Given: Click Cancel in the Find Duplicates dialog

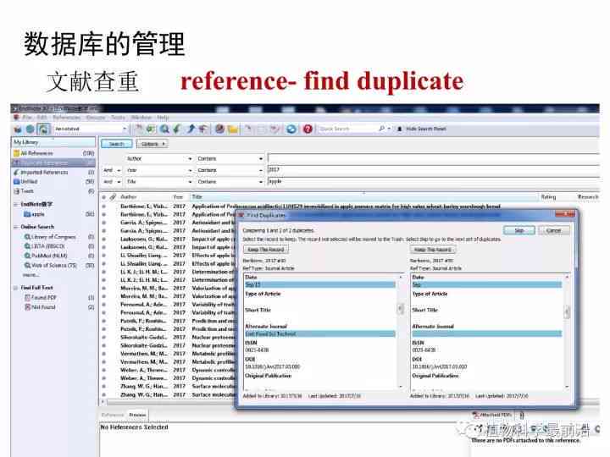Looking at the screenshot, I should tap(553, 230).
